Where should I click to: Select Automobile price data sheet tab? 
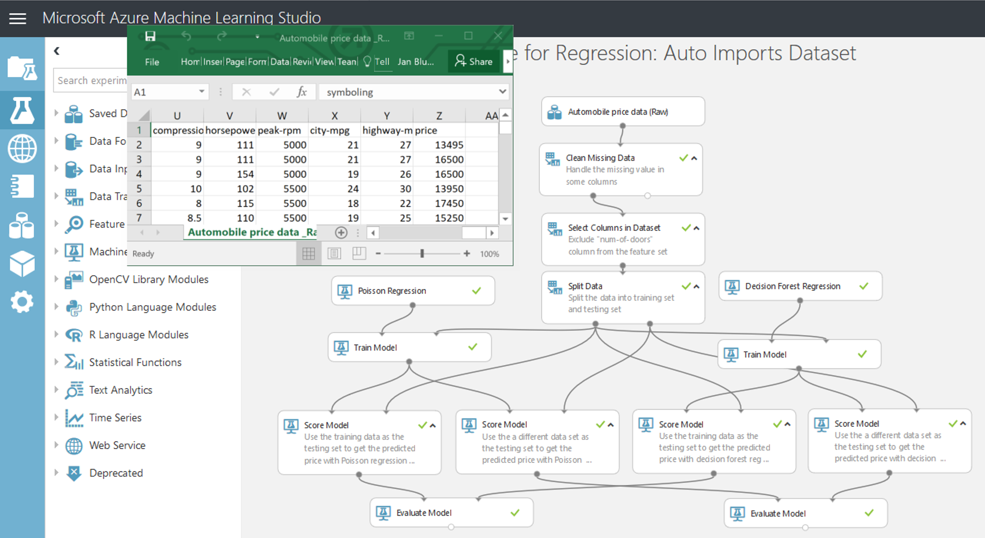click(251, 232)
